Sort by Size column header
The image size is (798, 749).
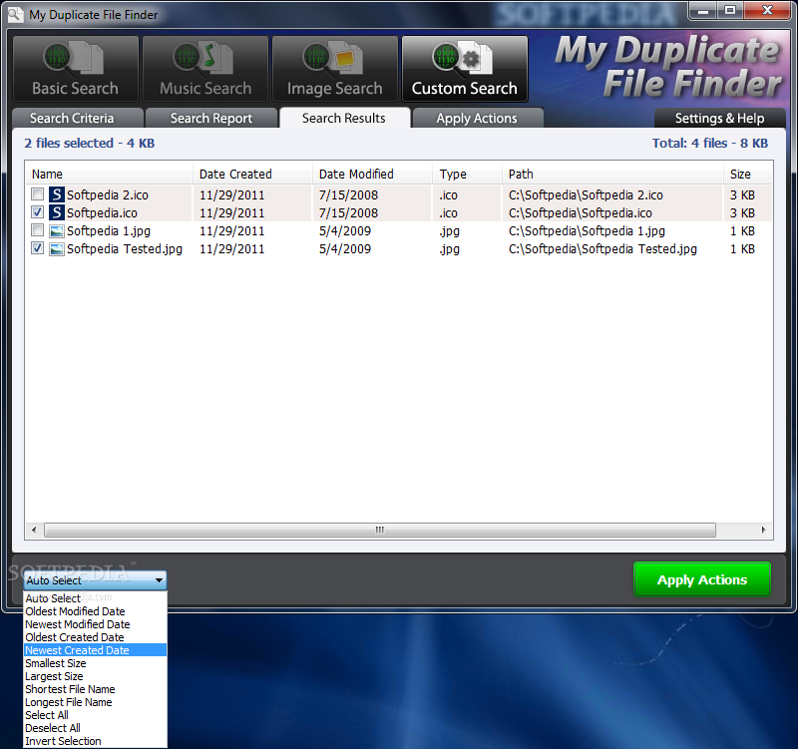(747, 174)
